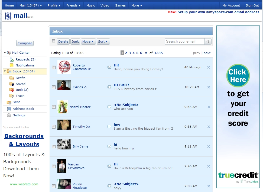
Task: Check the box for Timothy Xx message
Action: click(x=54, y=127)
